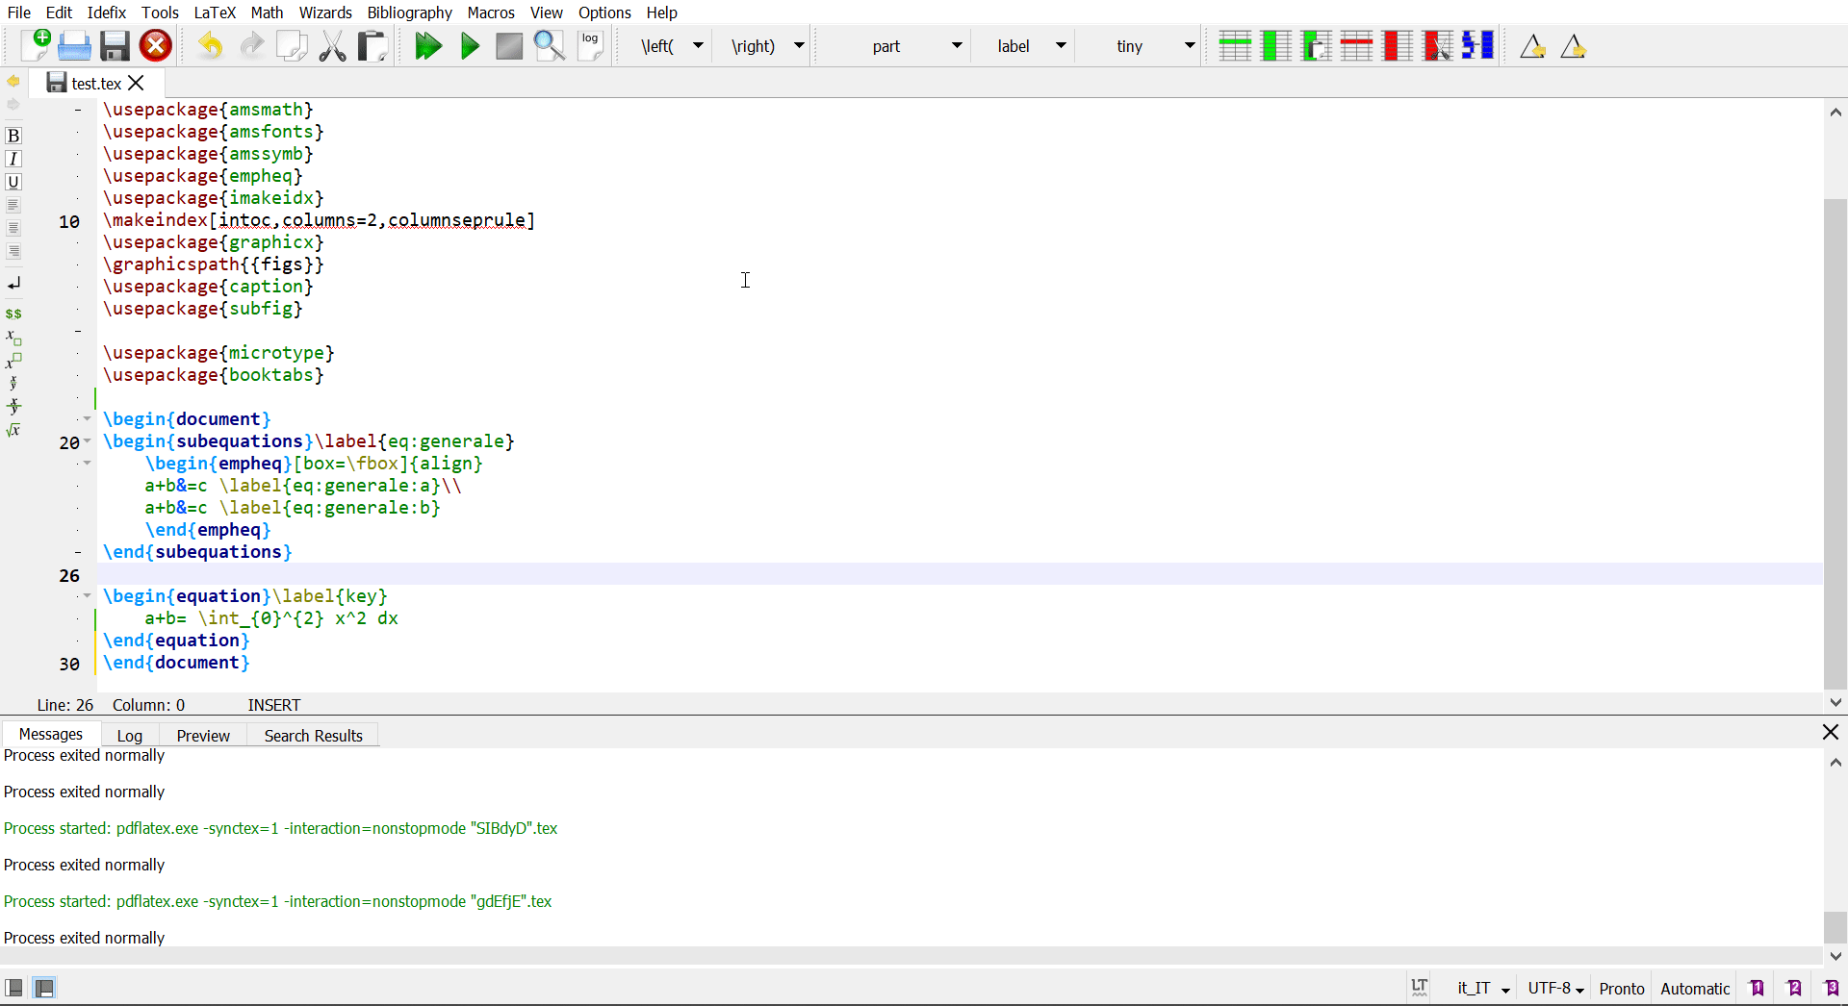Toggle the messages panel visibility
The width and height of the screenshot is (1848, 1006).
point(45,988)
